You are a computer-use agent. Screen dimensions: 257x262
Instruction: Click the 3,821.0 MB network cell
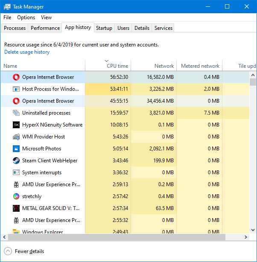[154, 113]
